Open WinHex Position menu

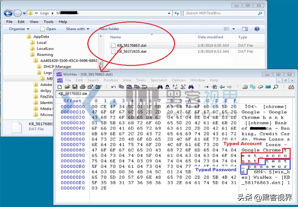pyautogui.click(x=111, y=80)
